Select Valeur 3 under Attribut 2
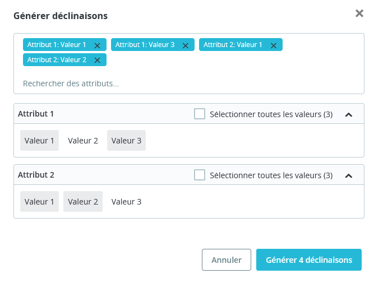 click(126, 202)
